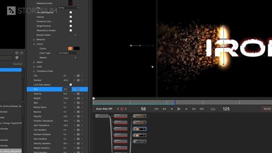Screen dimensions: 272x153
Task: Open graph icon for Motion Rand parameter
Action: pyautogui.click(x=78, y=107)
